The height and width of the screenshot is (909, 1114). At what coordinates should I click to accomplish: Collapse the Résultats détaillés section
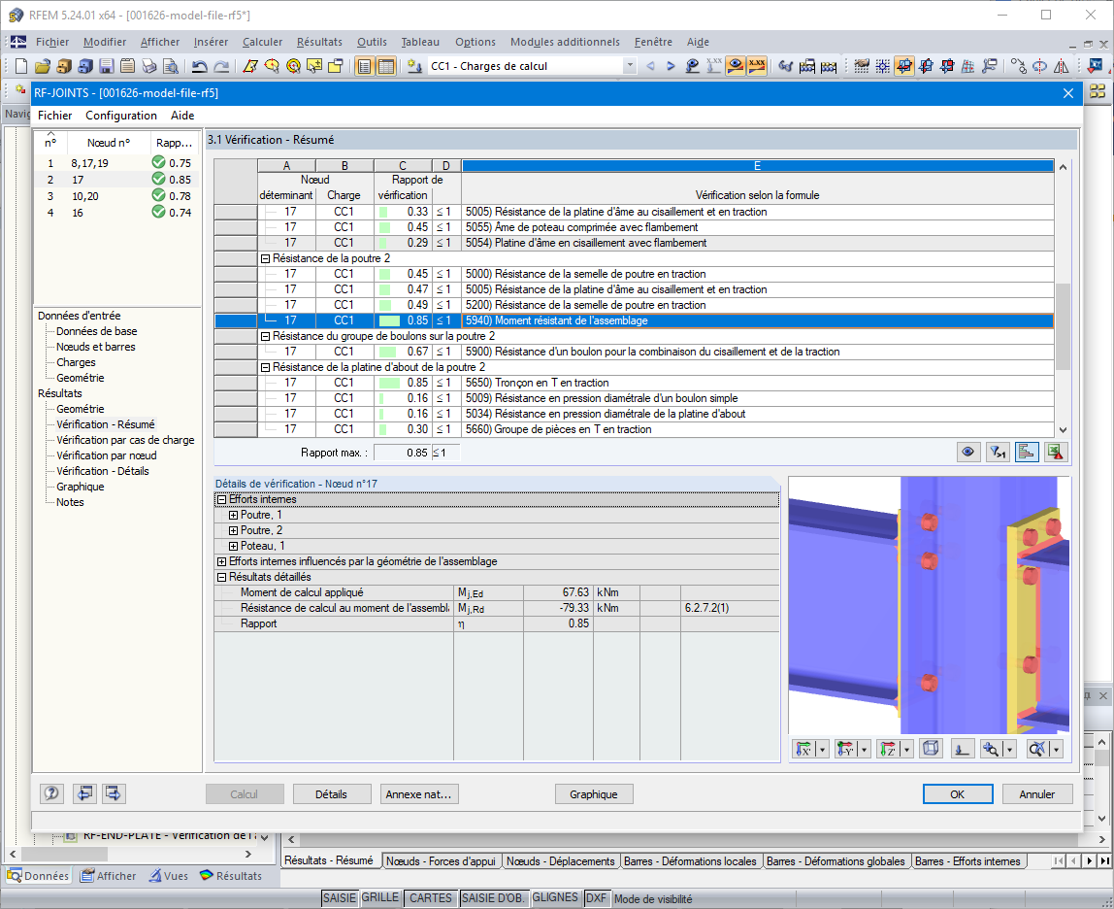pyautogui.click(x=221, y=578)
